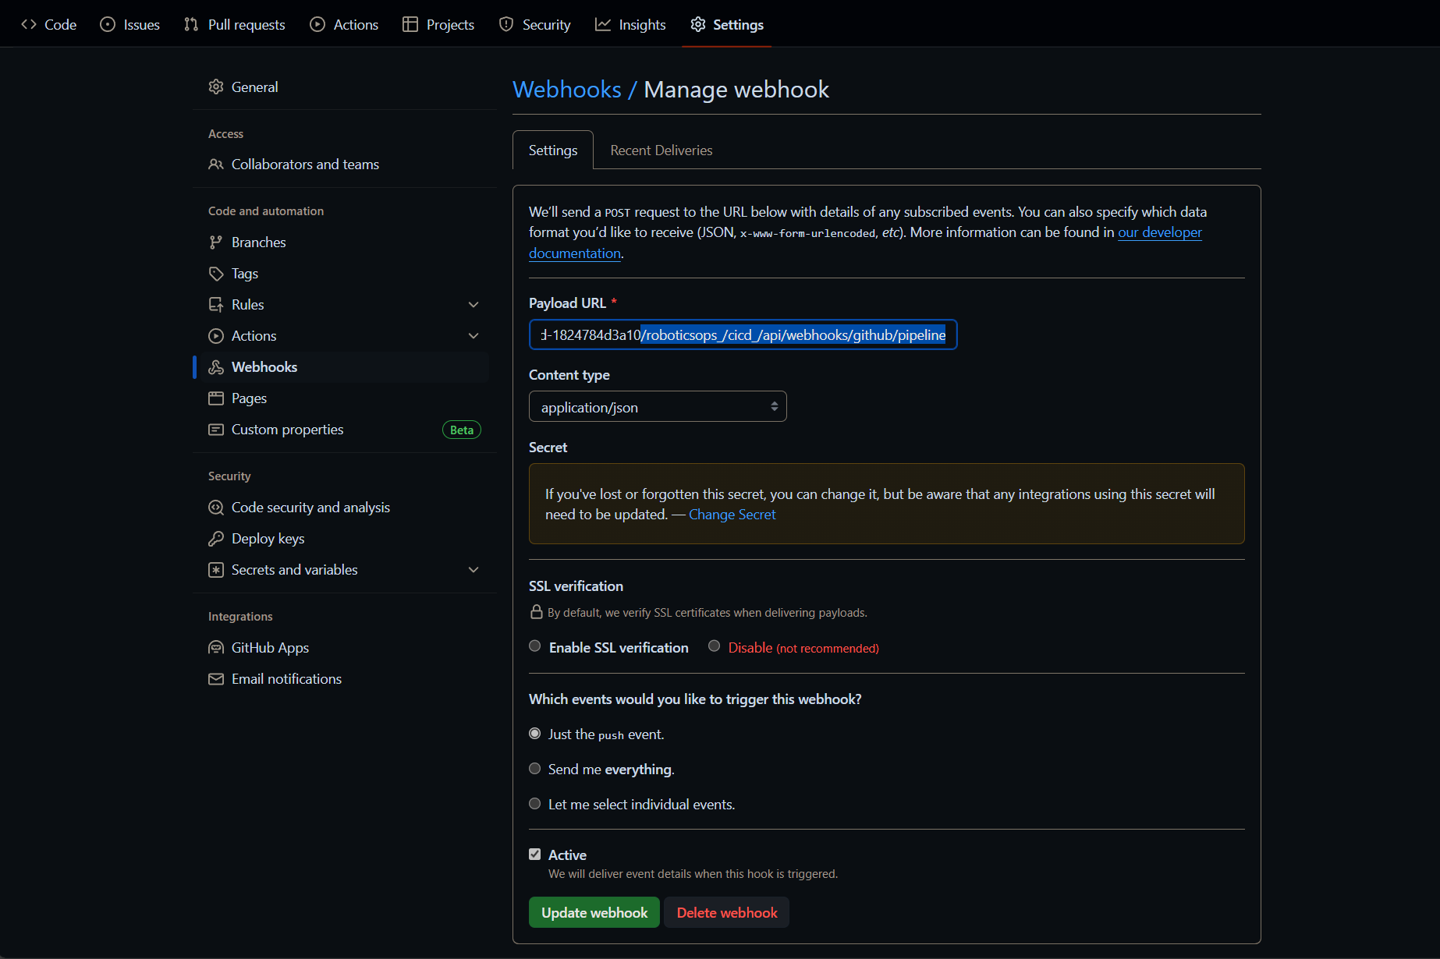This screenshot has width=1440, height=959.
Task: Expand the sidebar Actions chevron
Action: (473, 336)
